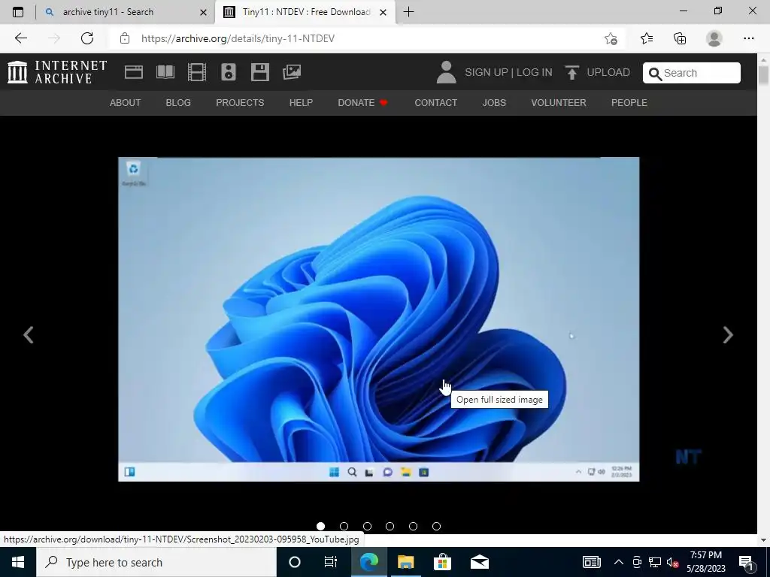Screen dimensions: 770x577
Task: Open the Favorites list icon
Action: (x=647, y=38)
